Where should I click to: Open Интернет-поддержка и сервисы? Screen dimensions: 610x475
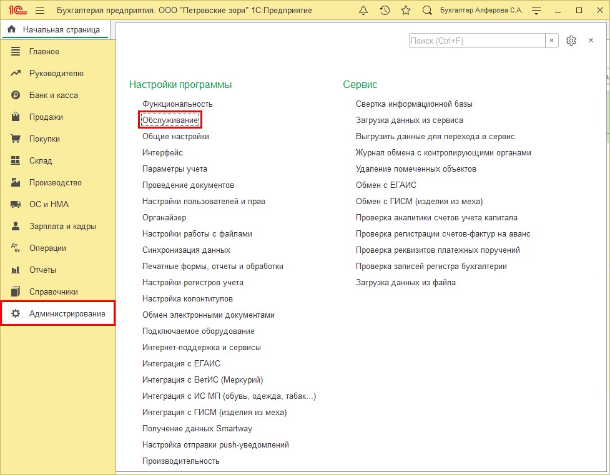[x=201, y=348]
